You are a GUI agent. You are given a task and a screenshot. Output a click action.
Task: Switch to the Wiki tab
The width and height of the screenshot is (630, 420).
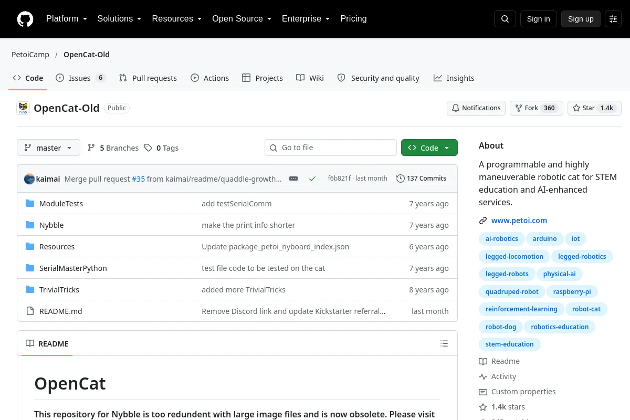pyautogui.click(x=310, y=78)
